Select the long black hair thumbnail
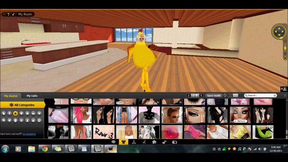288x162 pixels. [103, 115]
